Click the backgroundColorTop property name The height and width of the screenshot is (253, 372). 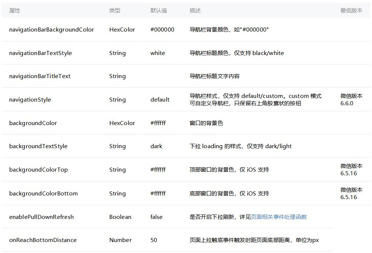[x=39, y=170]
